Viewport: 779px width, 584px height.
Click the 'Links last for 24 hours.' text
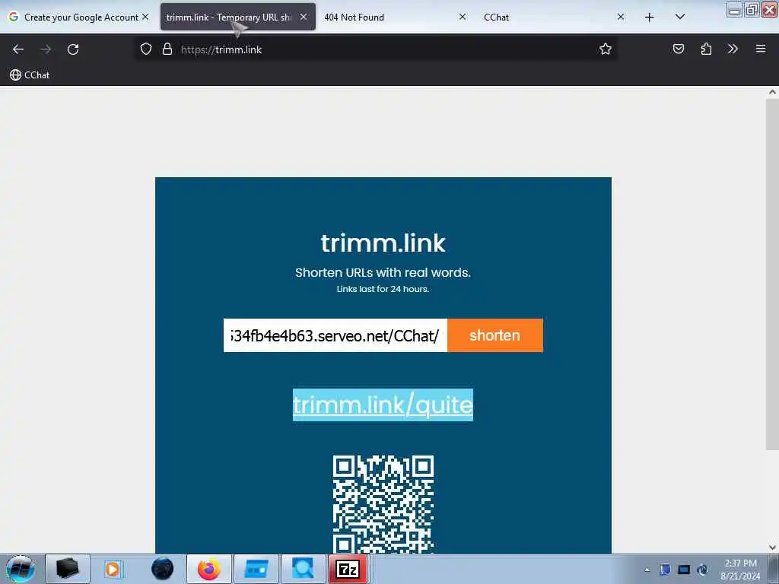point(383,289)
